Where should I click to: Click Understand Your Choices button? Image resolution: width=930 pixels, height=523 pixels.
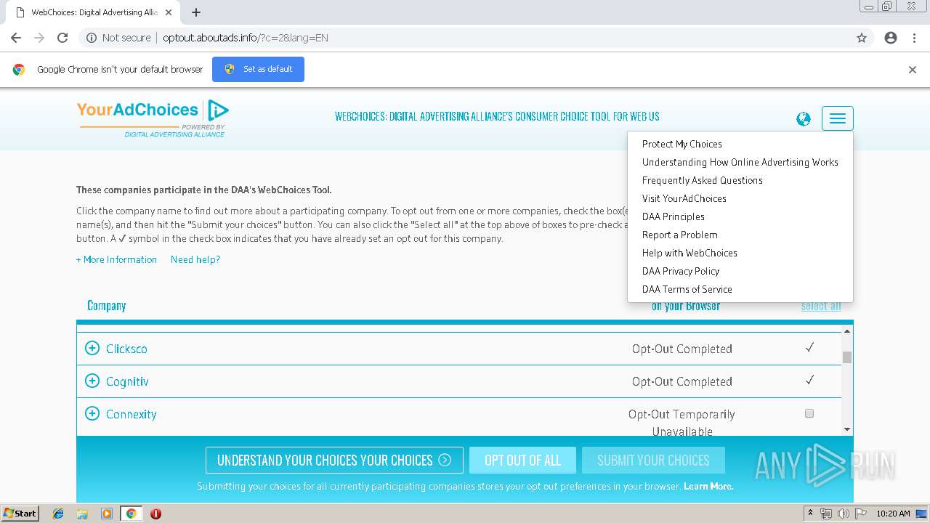coord(334,460)
